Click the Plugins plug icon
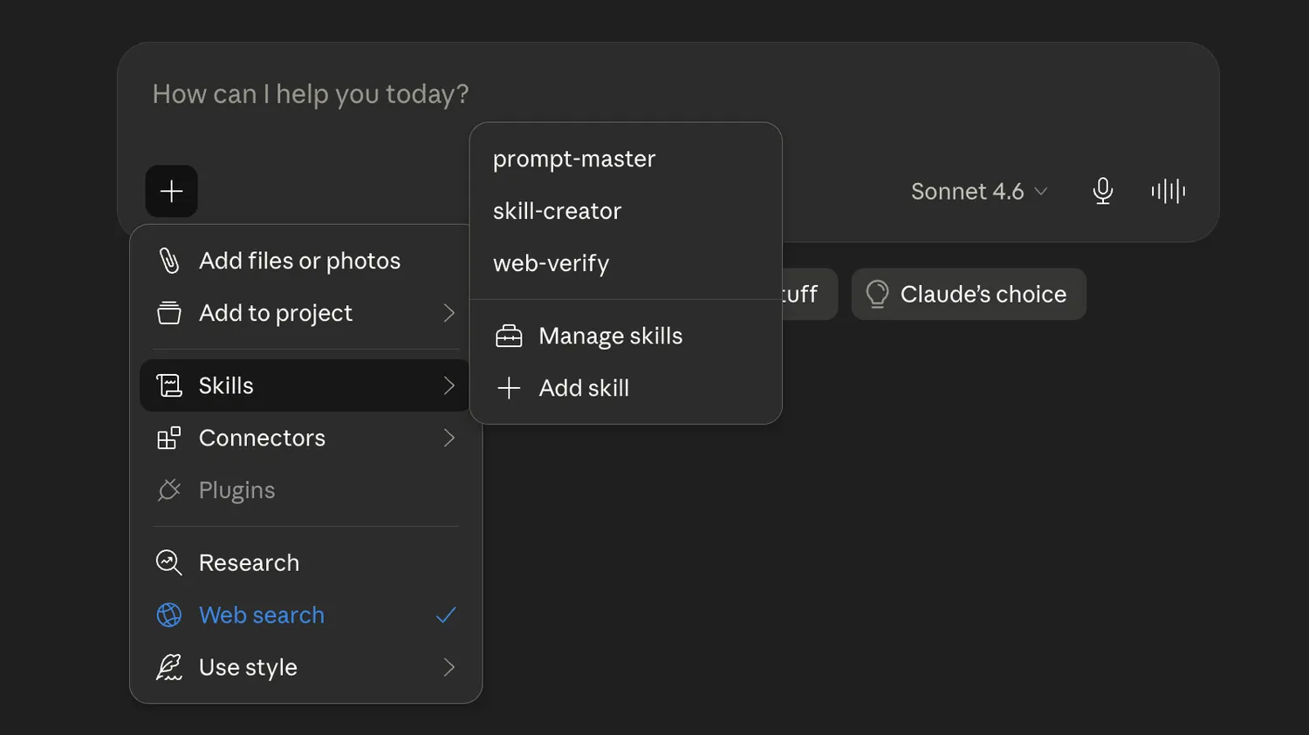This screenshot has height=735, width=1309. [x=169, y=490]
